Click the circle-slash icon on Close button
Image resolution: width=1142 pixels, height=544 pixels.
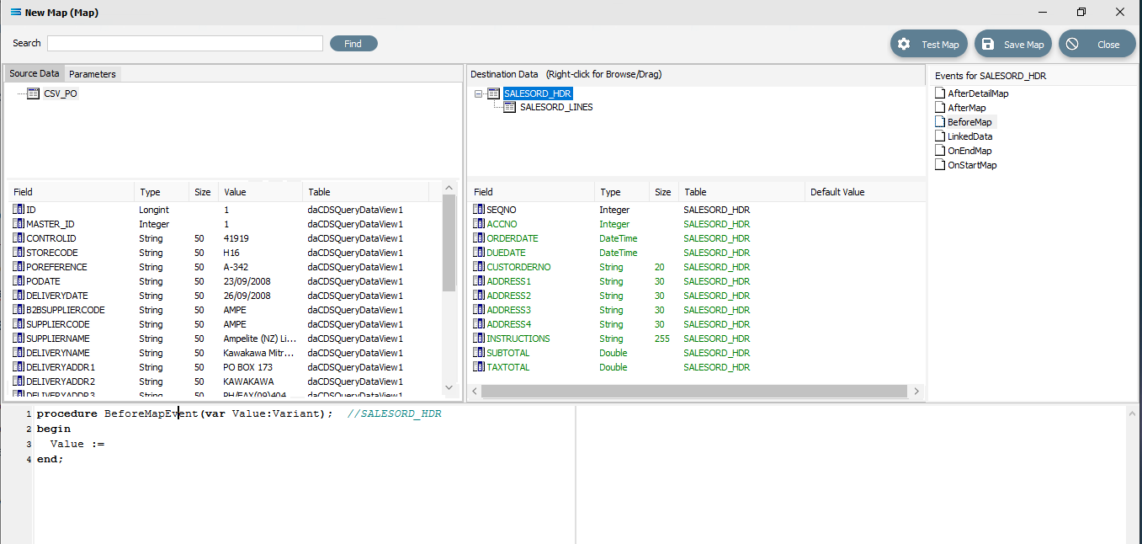(1073, 45)
